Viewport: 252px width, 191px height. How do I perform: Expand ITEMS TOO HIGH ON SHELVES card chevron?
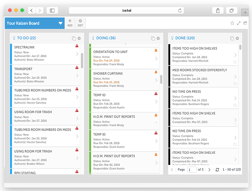235,55
